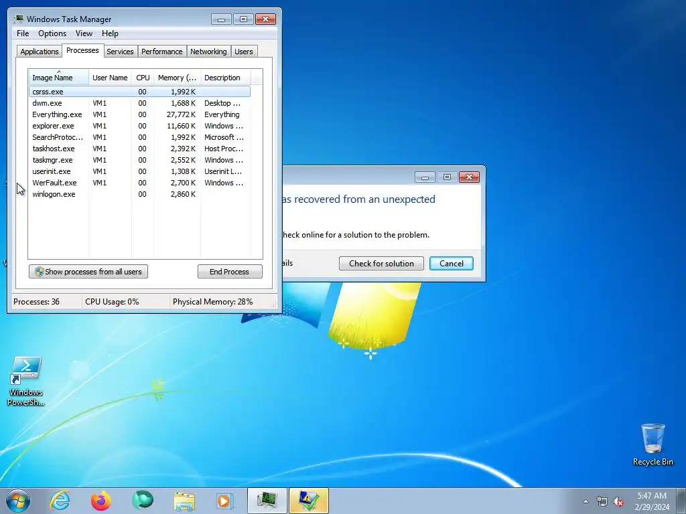The width and height of the screenshot is (686, 514).
Task: Click the network tray icon
Action: [x=602, y=501]
